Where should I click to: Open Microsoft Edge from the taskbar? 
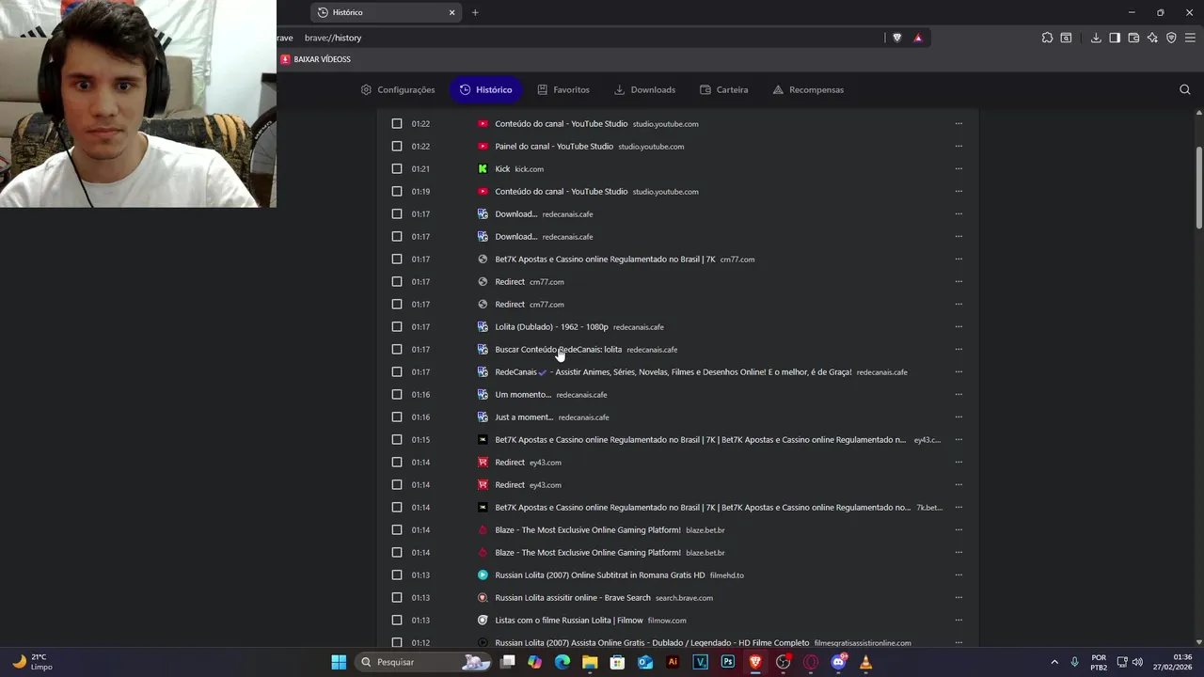tap(562, 662)
